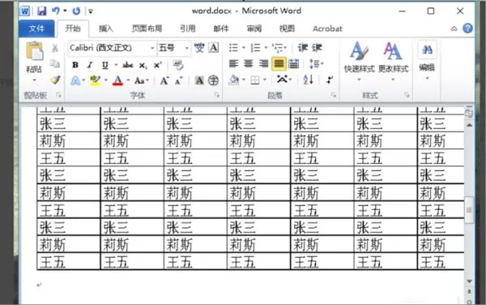
Task: Click the Paste clipboard icon
Action: point(34,51)
